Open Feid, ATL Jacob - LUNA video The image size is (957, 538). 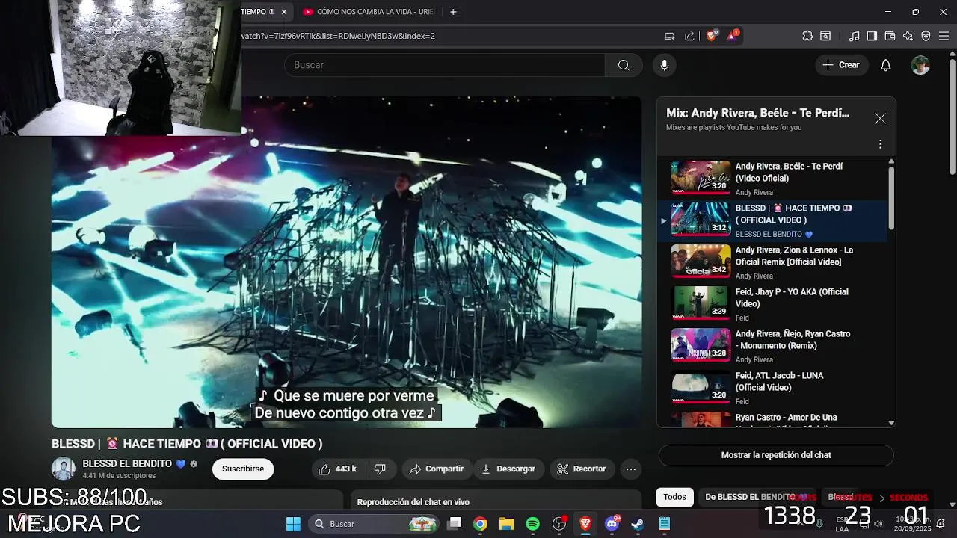(775, 387)
